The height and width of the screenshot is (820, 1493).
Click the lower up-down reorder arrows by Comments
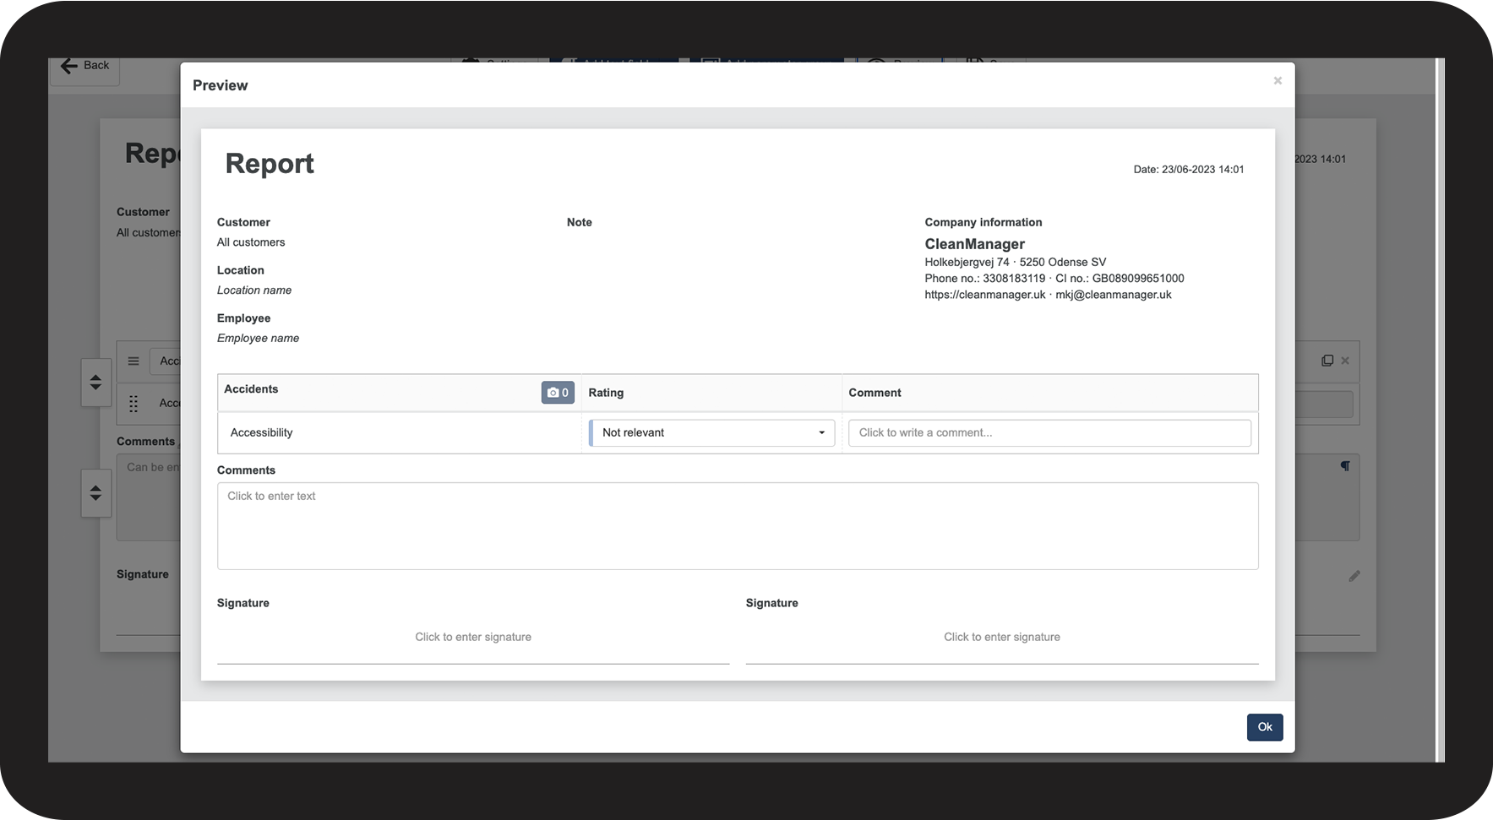[x=96, y=493]
